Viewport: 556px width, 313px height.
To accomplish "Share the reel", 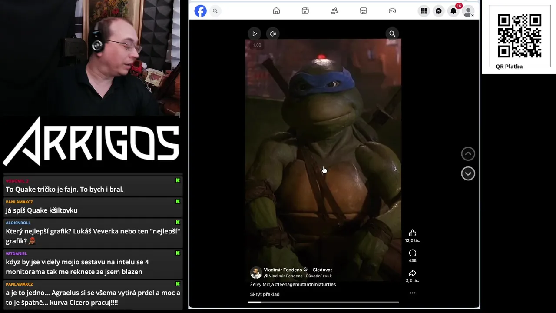I will tap(413, 273).
